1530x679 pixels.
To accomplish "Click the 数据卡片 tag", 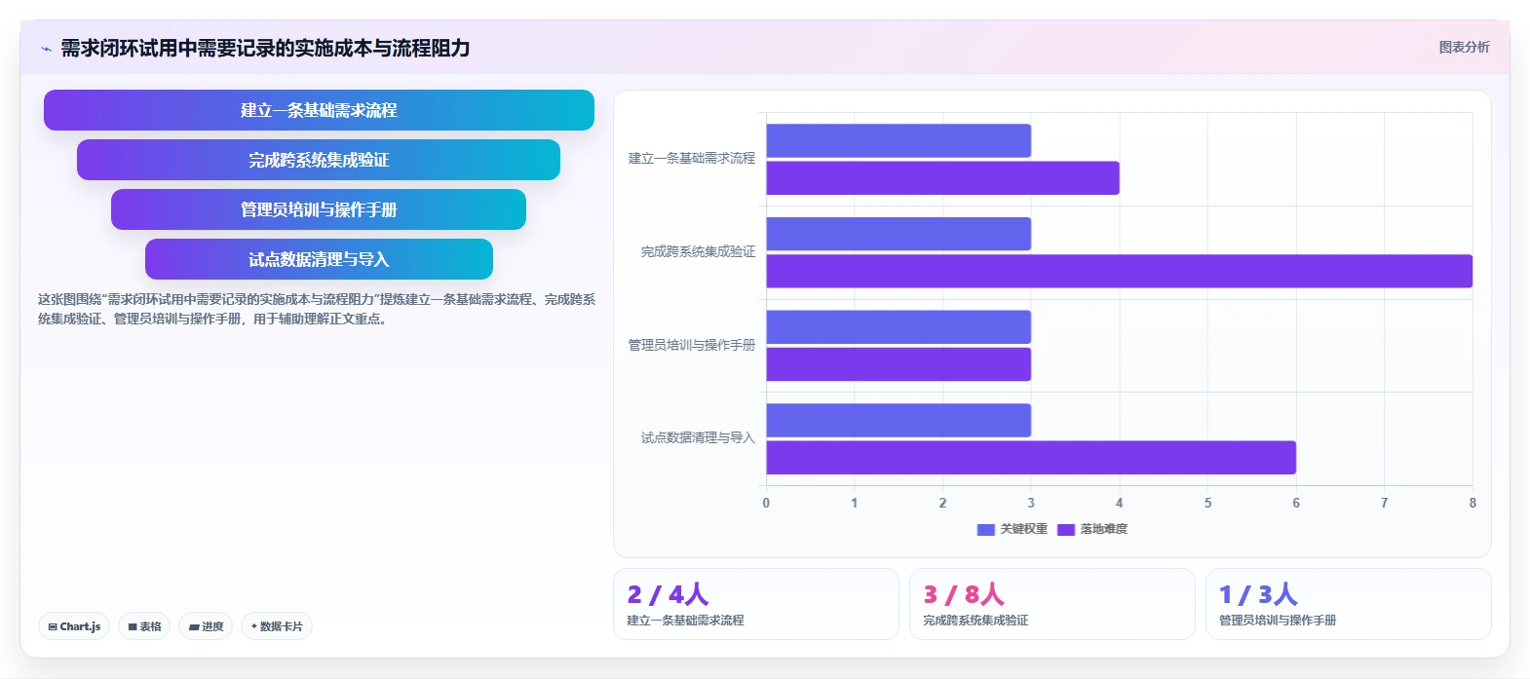I will pyautogui.click(x=276, y=626).
